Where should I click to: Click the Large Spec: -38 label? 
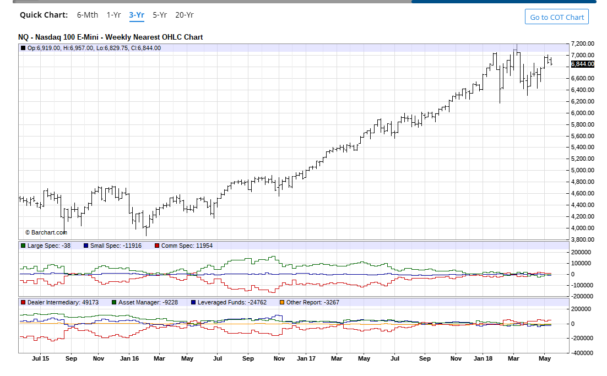click(x=49, y=246)
